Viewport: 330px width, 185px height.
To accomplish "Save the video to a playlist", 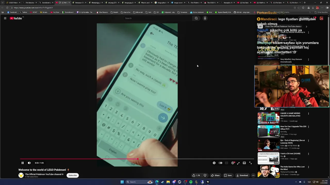I will [228, 175].
